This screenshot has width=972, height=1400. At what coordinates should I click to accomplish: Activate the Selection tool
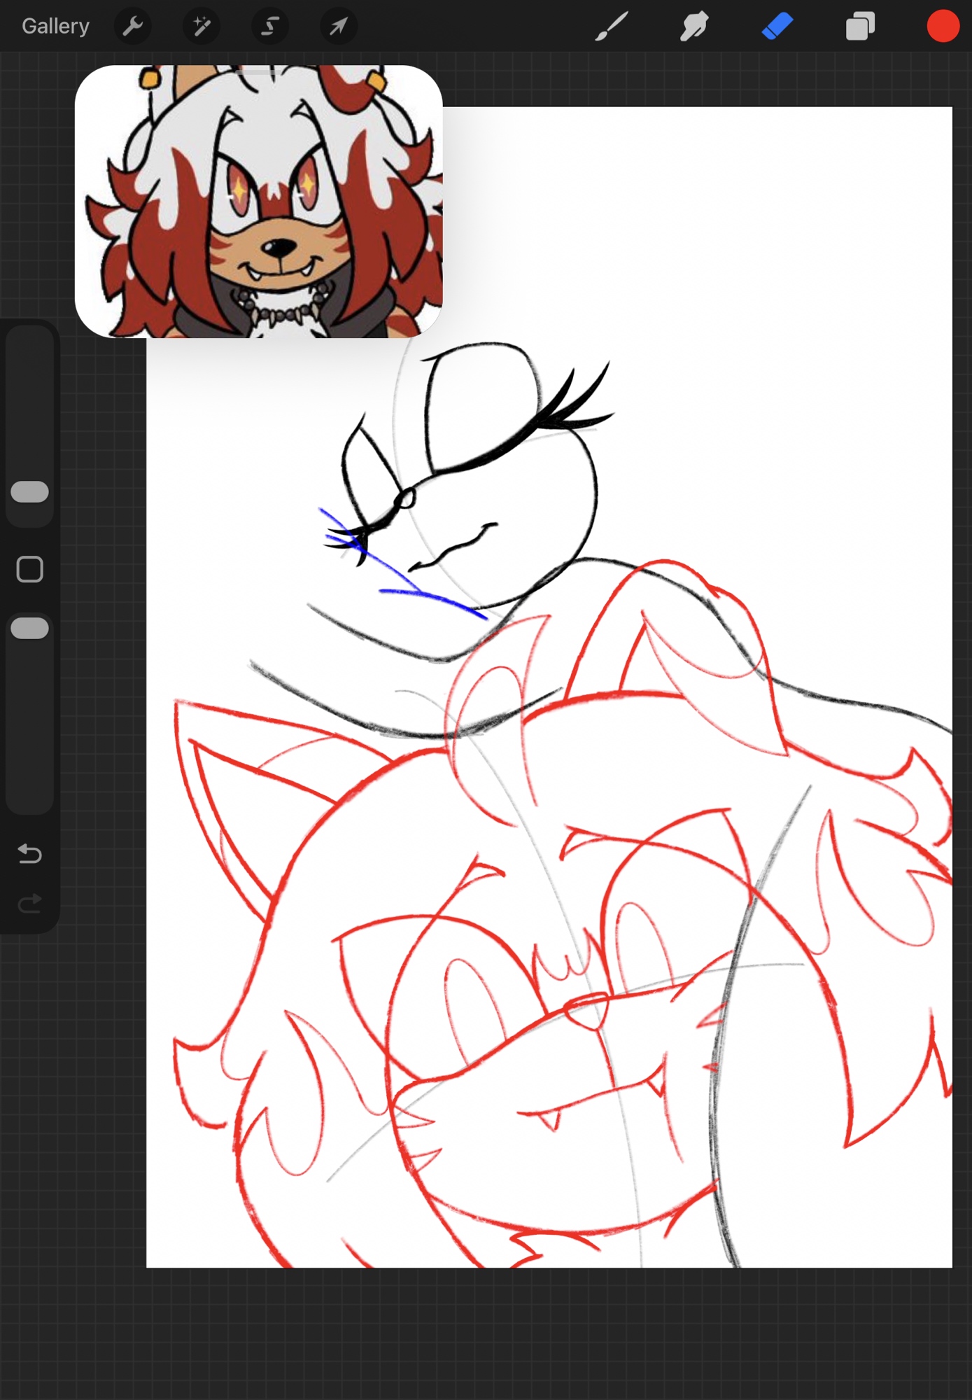coord(270,27)
